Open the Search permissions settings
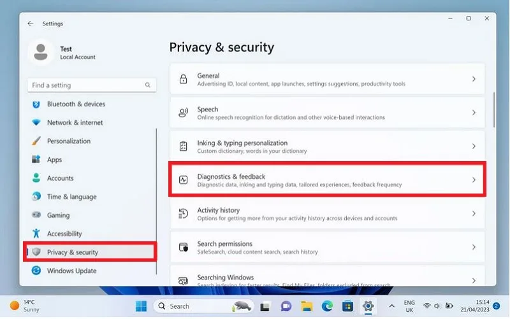 [x=327, y=247]
